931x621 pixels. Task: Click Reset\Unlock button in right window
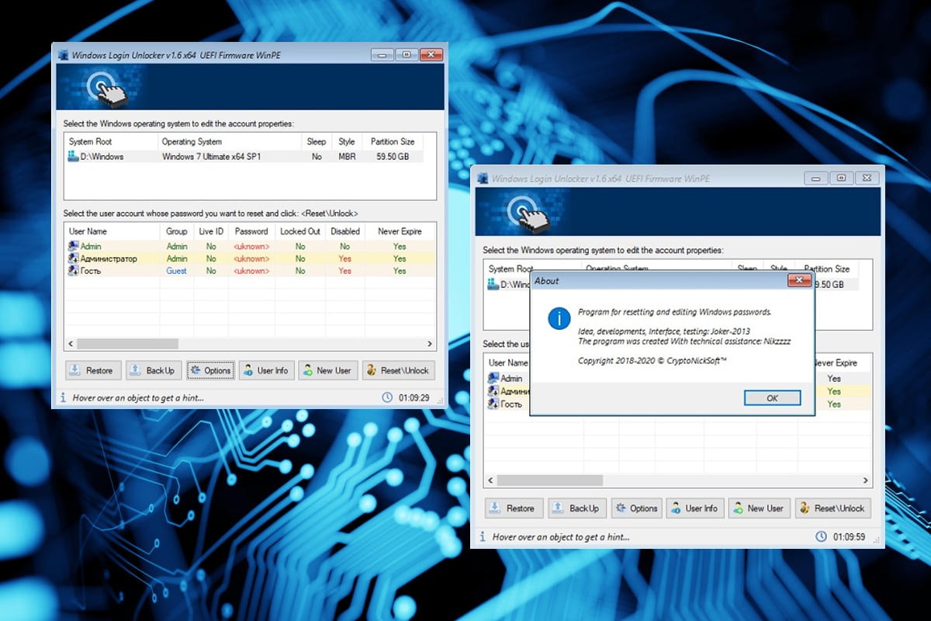coord(832,508)
